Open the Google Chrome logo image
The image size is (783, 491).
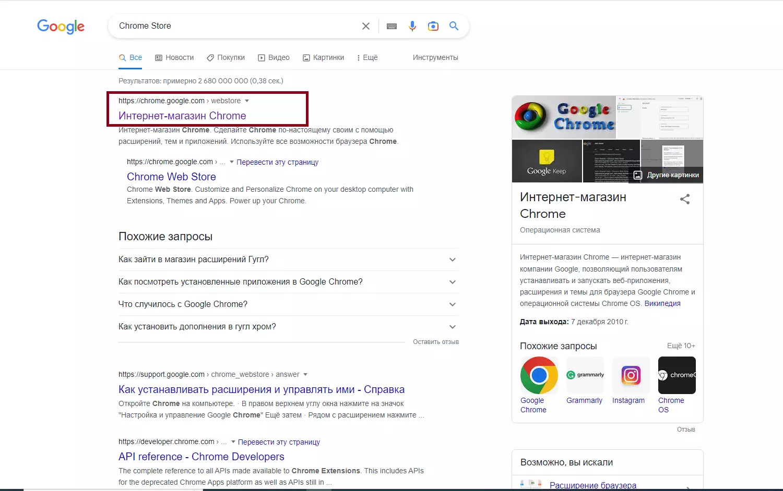pyautogui.click(x=564, y=117)
